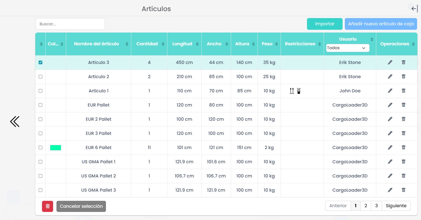
Task: Click the Importar button
Action: (325, 24)
